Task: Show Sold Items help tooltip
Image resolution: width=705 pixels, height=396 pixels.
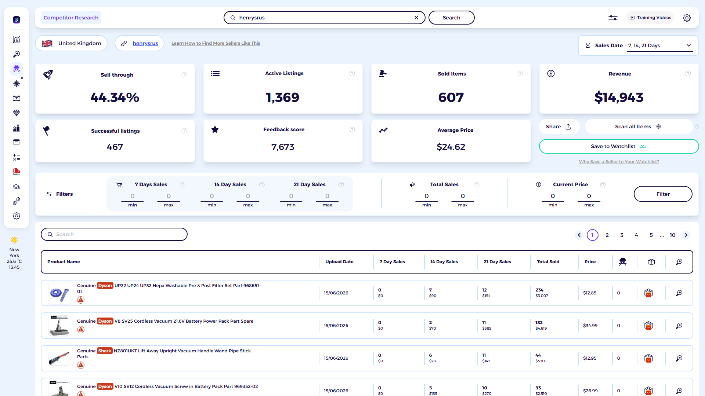Action: [x=520, y=74]
